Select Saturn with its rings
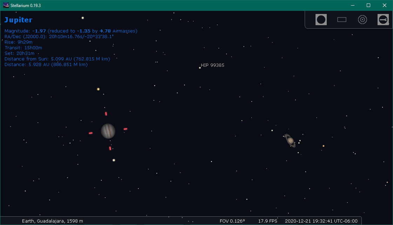 (290, 140)
